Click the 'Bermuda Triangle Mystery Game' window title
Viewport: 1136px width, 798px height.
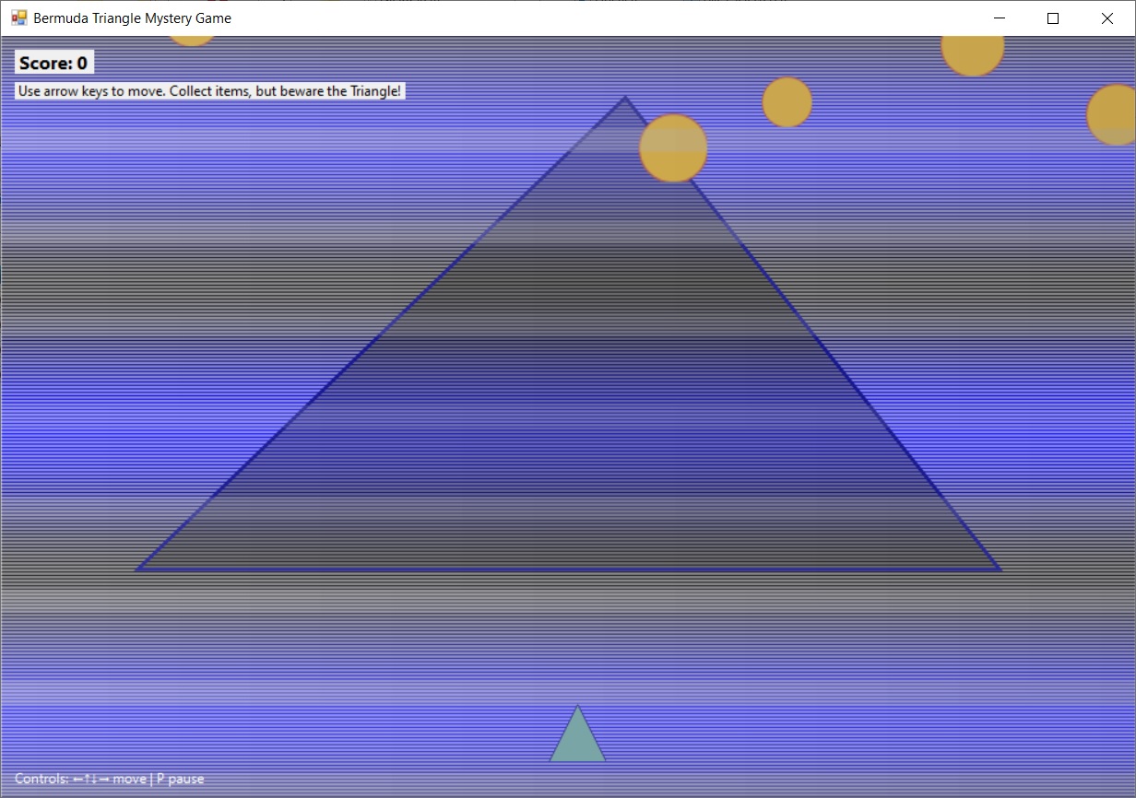132,18
